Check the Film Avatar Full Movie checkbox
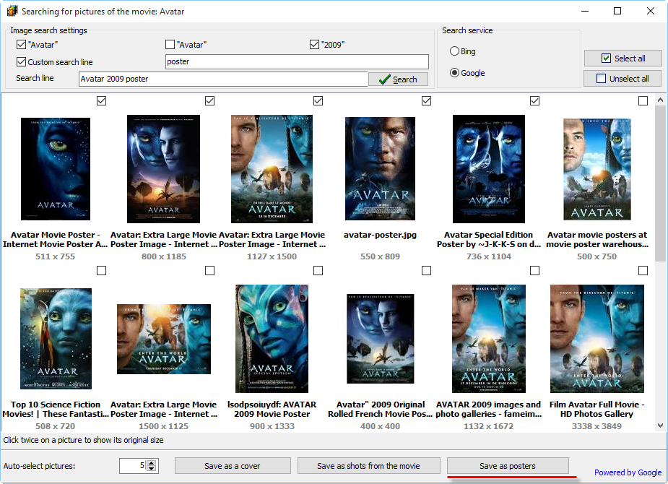 tap(643, 271)
